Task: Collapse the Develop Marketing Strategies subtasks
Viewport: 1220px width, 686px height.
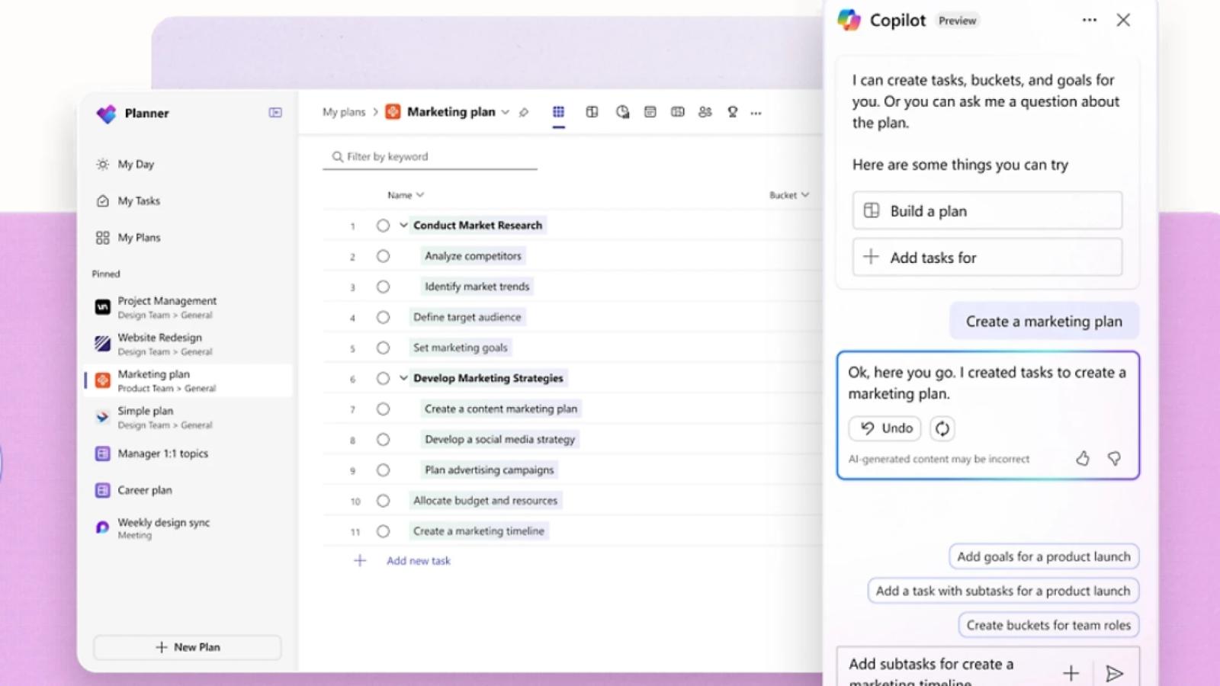Action: tap(403, 377)
